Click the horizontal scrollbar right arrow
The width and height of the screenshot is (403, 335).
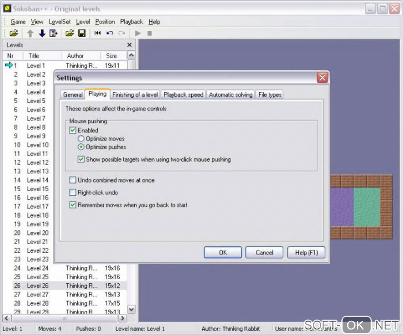click(x=122, y=318)
